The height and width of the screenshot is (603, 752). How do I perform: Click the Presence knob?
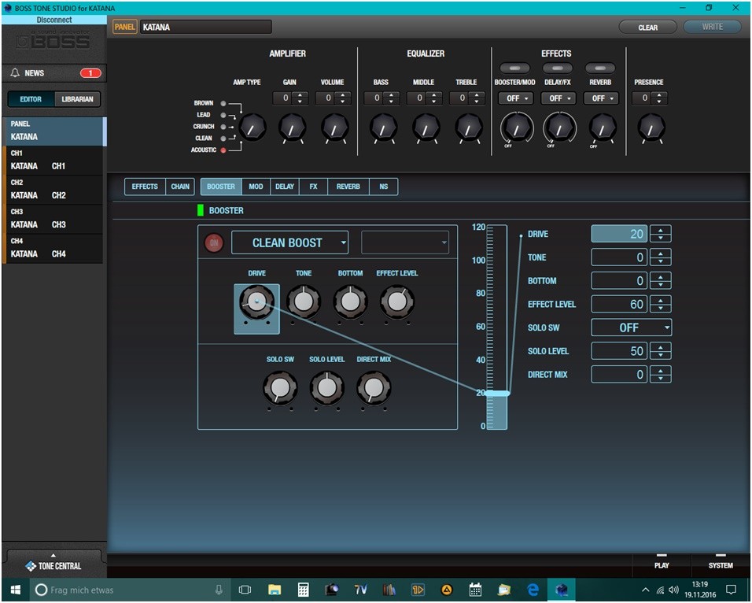[651, 128]
